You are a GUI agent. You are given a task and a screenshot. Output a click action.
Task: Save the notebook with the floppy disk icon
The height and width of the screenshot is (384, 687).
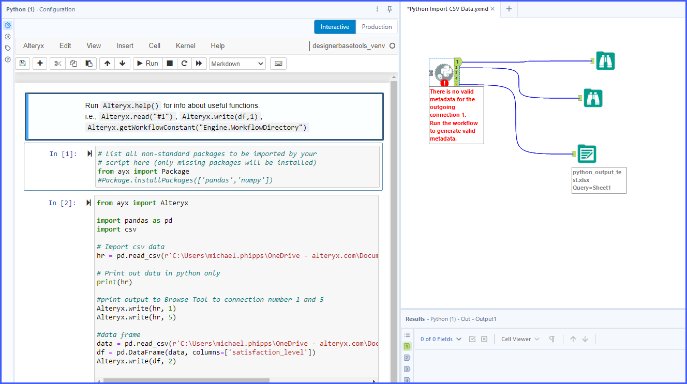point(22,64)
